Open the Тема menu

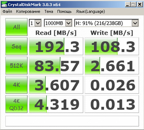coord(49,11)
